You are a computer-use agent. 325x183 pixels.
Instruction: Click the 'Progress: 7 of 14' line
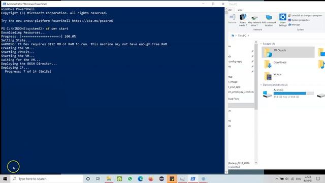[x=28, y=71]
